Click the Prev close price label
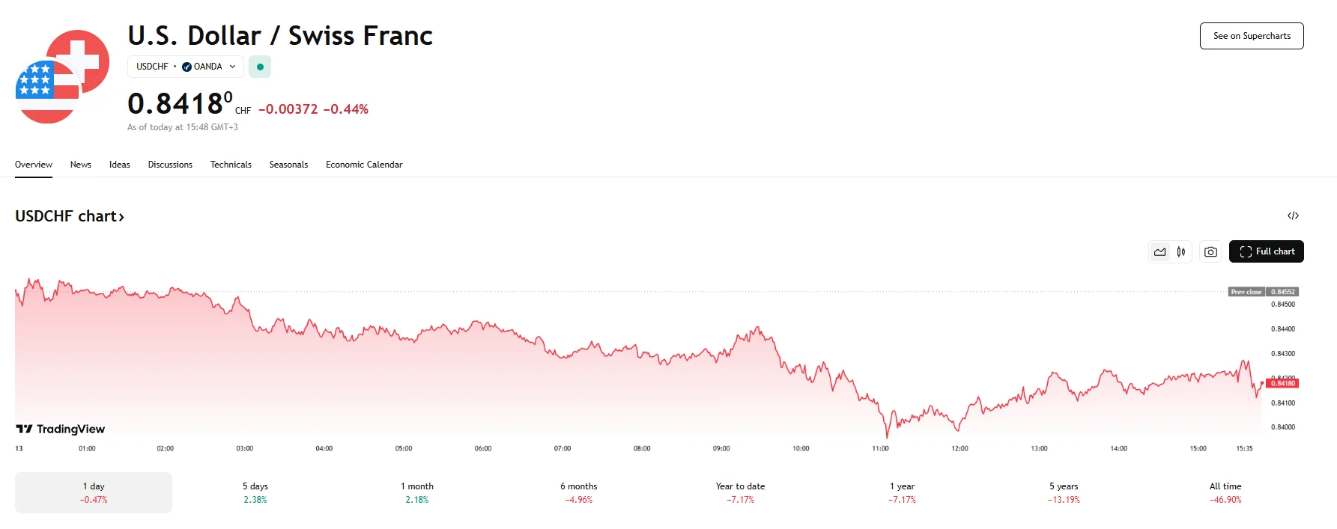The width and height of the screenshot is (1337, 529). pos(1264,292)
